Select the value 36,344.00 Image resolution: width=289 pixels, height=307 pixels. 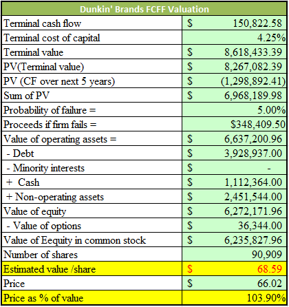(x=260, y=226)
